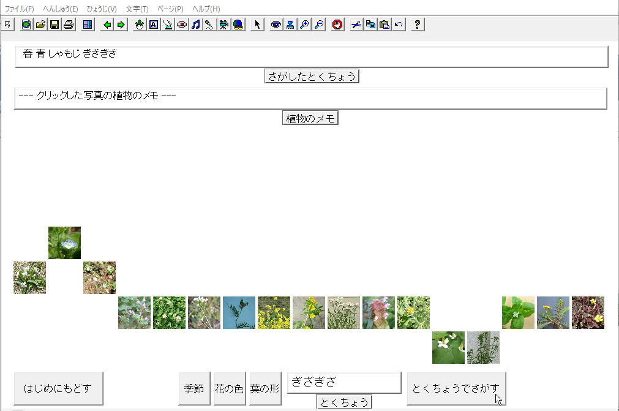Click the ぎざぎざ text input field
Image resolution: width=619 pixels, height=411 pixels.
344,382
